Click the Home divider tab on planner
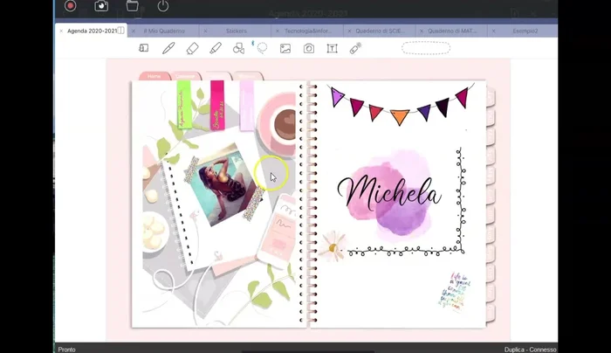The image size is (611, 353). (x=154, y=76)
